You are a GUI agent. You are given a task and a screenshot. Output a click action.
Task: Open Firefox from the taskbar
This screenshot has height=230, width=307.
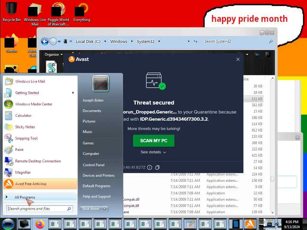pos(40,224)
